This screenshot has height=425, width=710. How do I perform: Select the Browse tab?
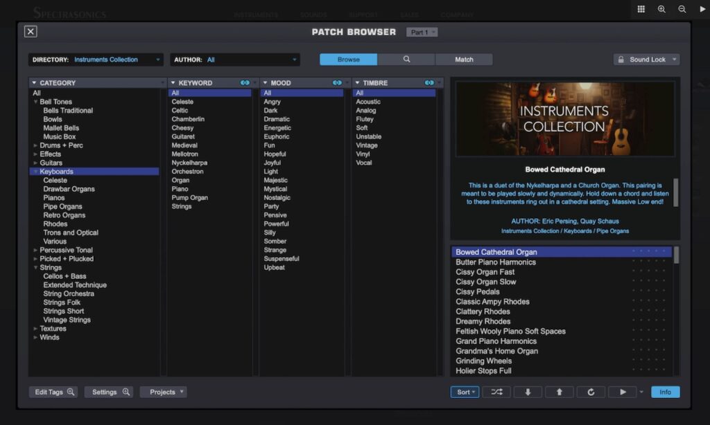(x=348, y=60)
